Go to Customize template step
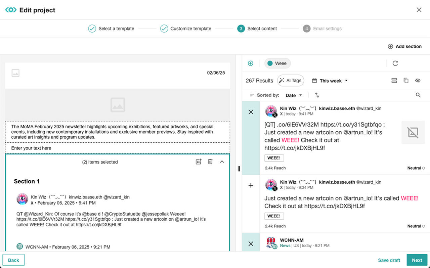 [186, 29]
